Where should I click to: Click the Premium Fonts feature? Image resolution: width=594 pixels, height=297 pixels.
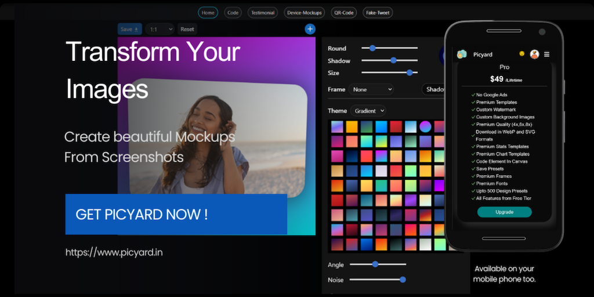[490, 183]
